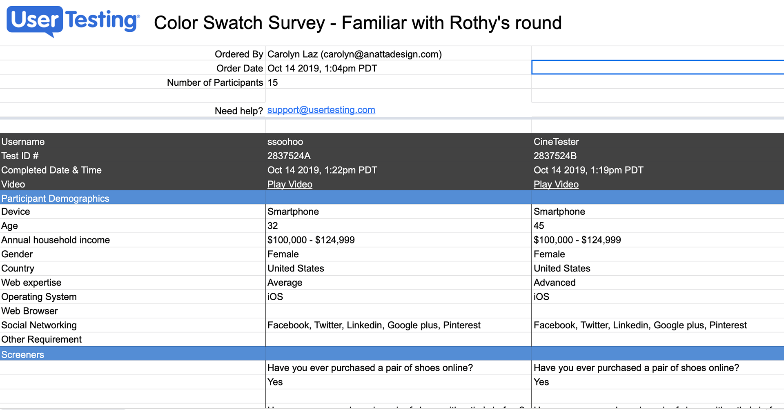Click the Web Browser row label
784x410 pixels.
(x=29, y=311)
